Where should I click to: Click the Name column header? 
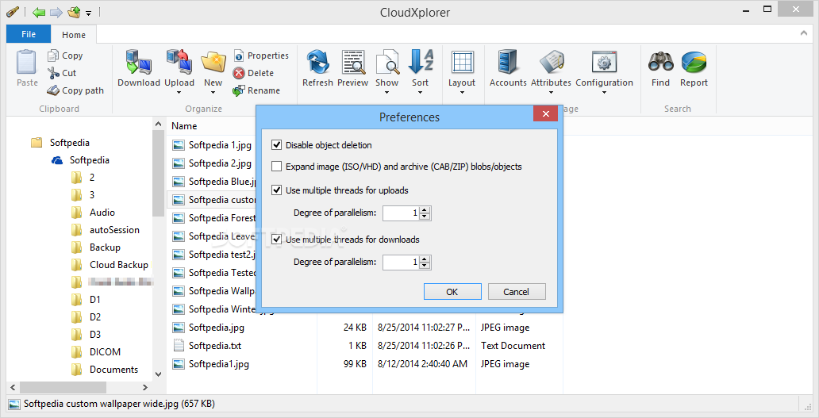point(184,126)
